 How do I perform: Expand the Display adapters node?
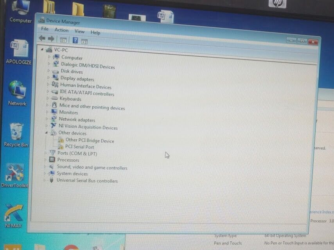pyautogui.click(x=48, y=78)
